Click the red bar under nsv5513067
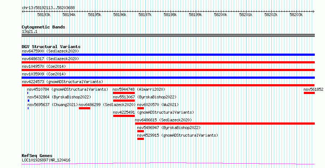Viewport: 325px width, 168px height. coord(124,101)
